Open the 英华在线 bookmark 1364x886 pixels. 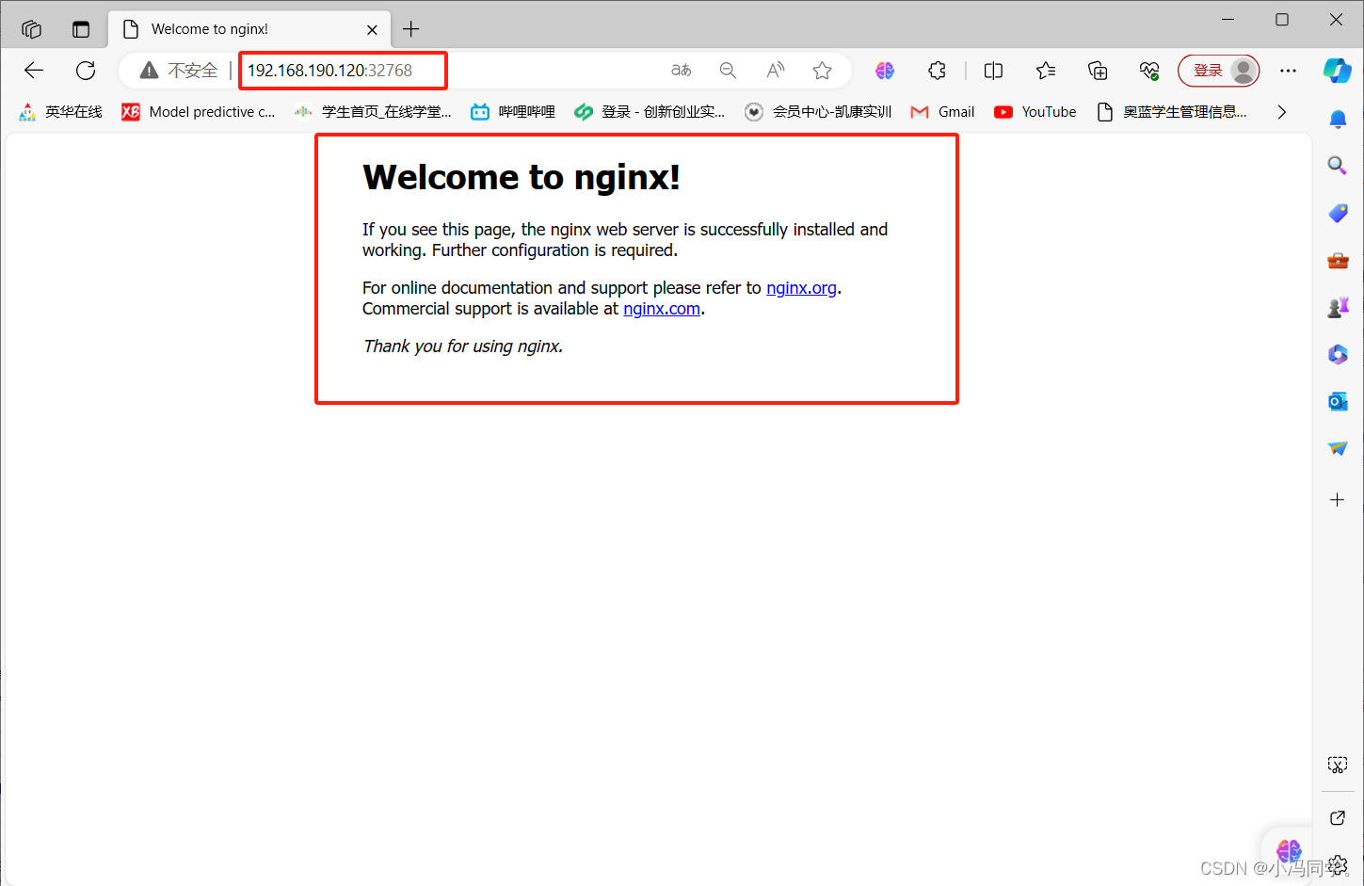coord(60,112)
